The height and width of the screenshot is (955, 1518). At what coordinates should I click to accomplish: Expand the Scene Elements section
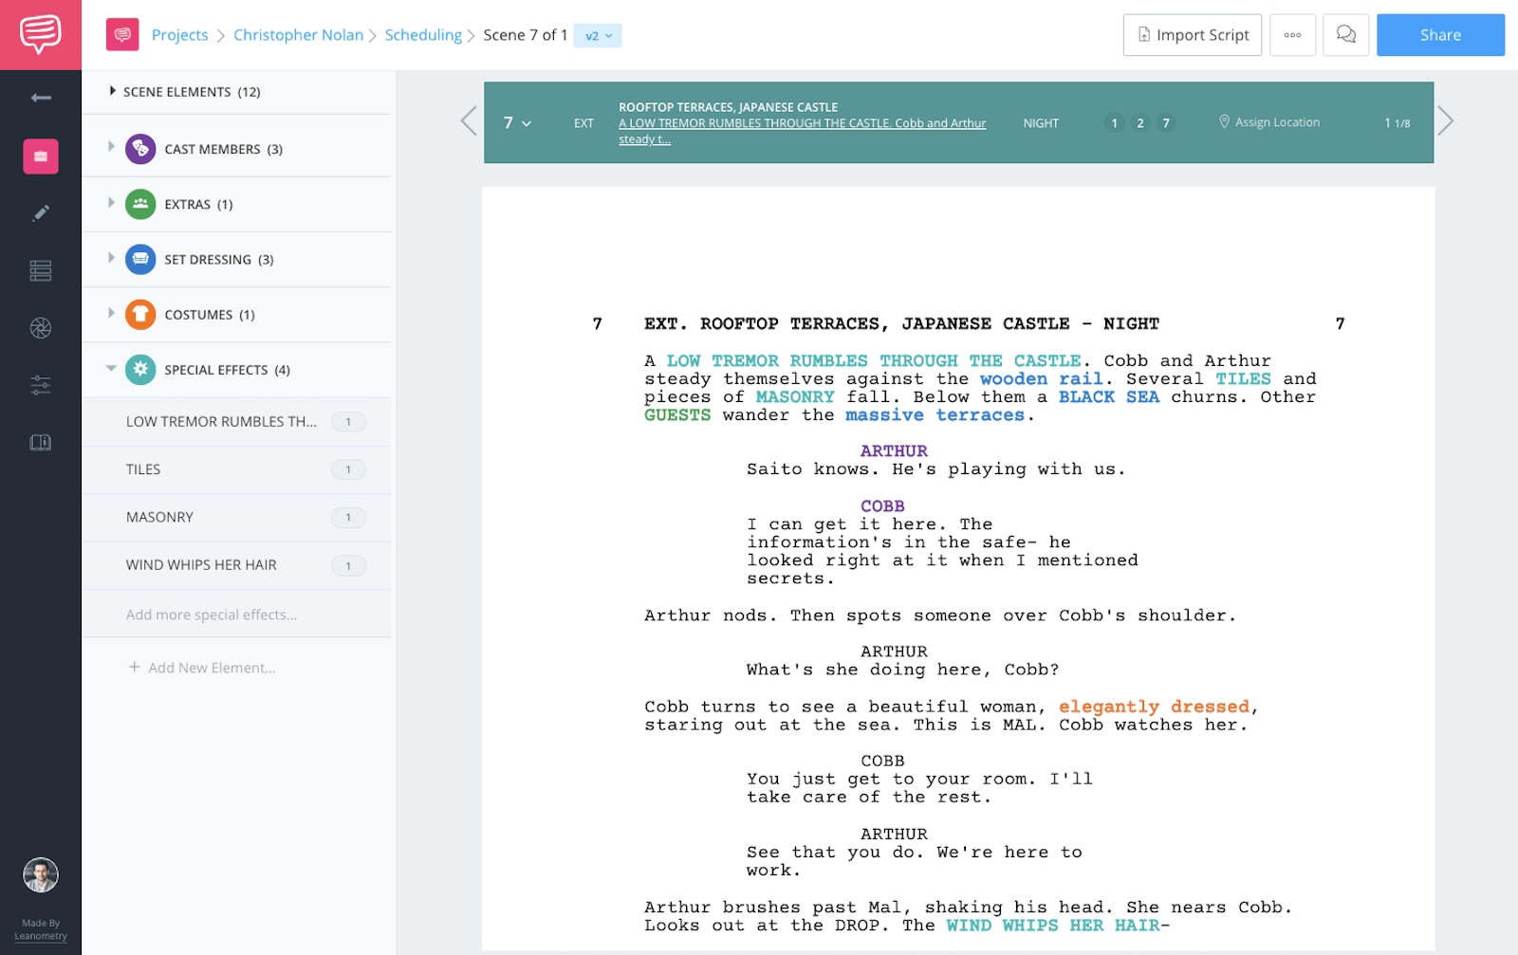tap(113, 91)
